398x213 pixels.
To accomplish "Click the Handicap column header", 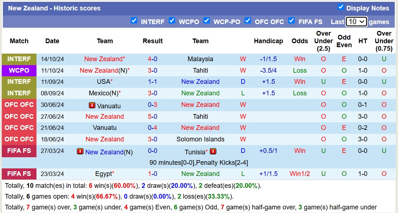I will (x=268, y=41).
